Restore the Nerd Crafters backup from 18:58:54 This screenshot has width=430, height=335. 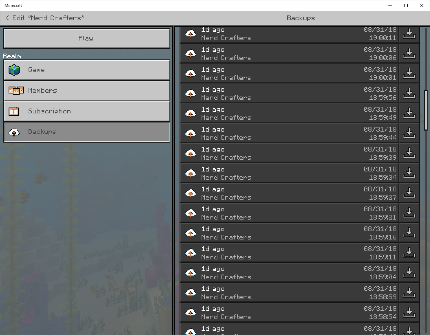click(289, 312)
